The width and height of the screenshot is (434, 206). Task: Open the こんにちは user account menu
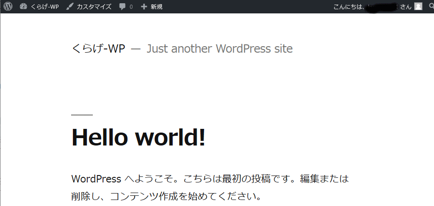tap(378, 6)
